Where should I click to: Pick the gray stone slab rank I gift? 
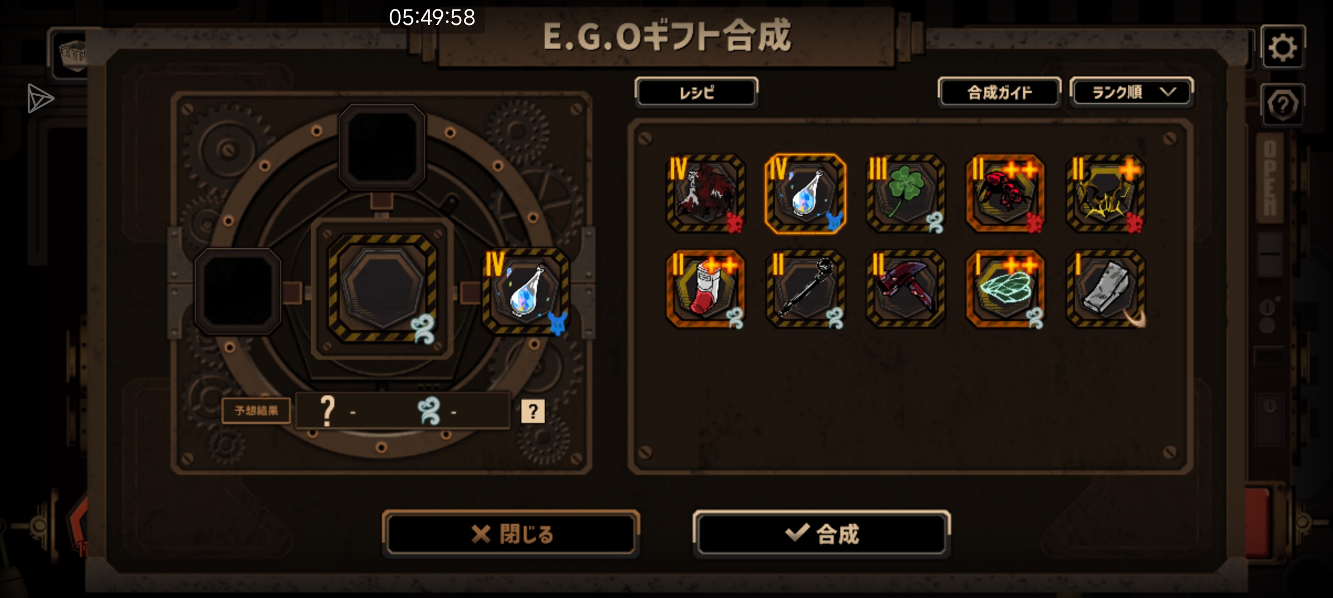tap(1105, 288)
